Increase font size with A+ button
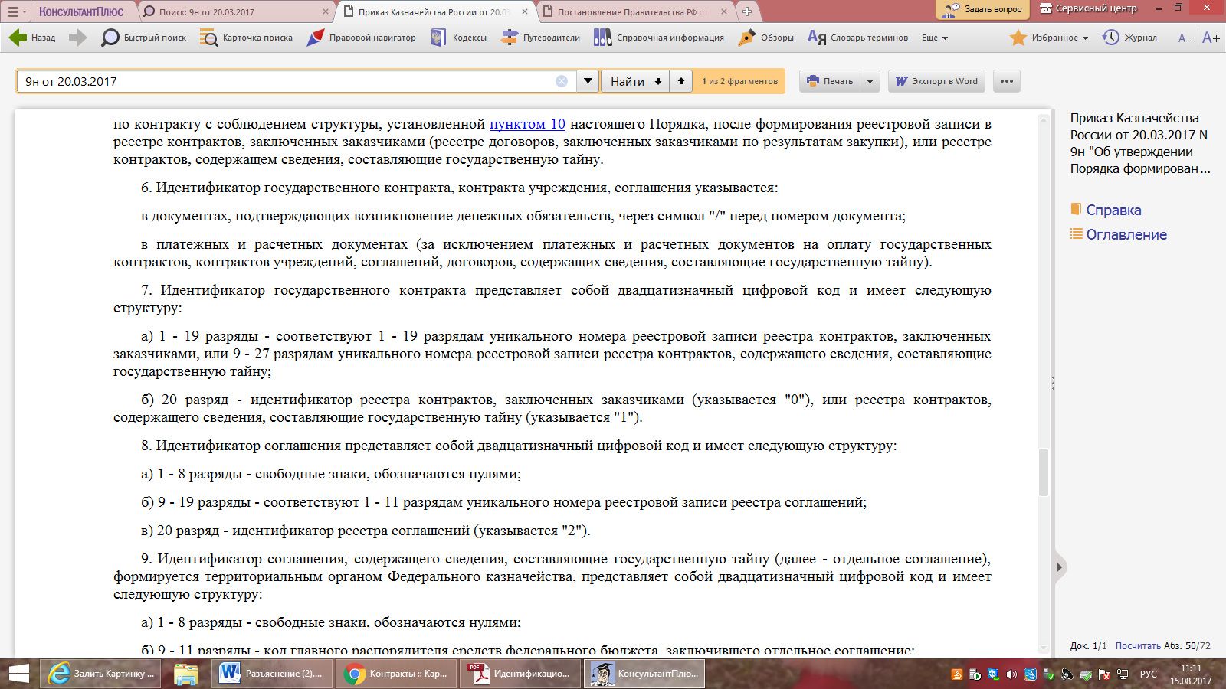The width and height of the screenshot is (1226, 689). point(1211,38)
